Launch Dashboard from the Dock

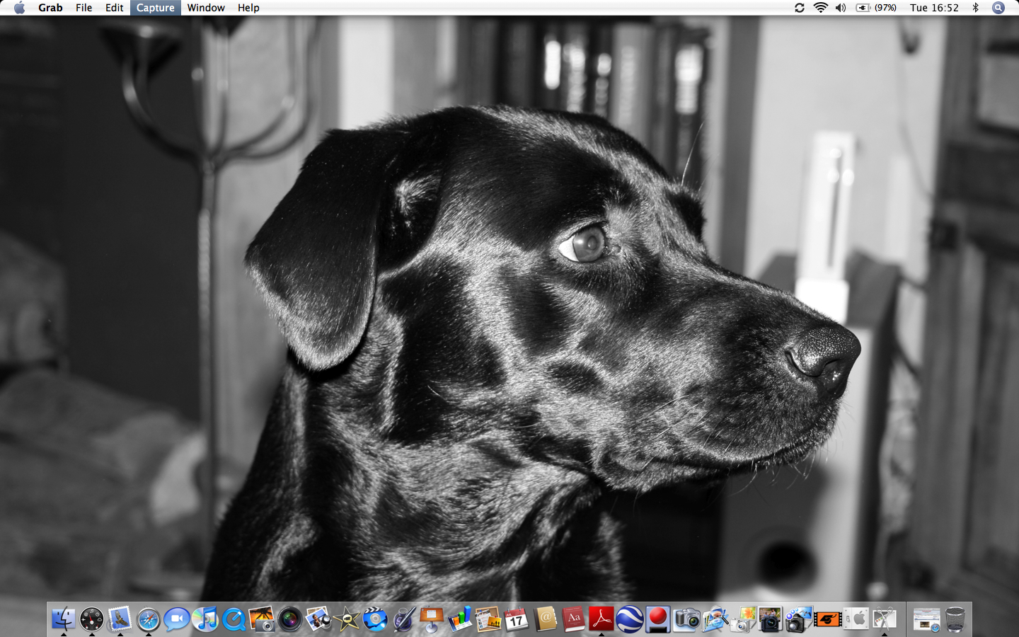92,619
